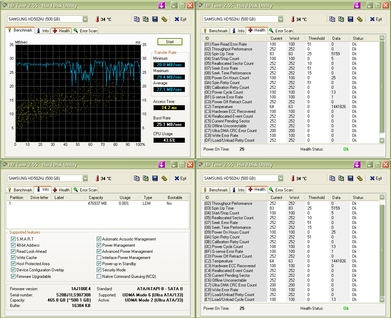Click scroll-up arrow in upper Health list

click(382, 38)
